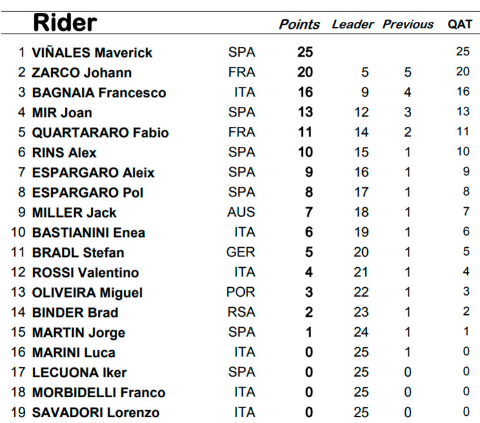Click ROSSI Valentino's name
The image size is (480, 423).
pos(86,273)
